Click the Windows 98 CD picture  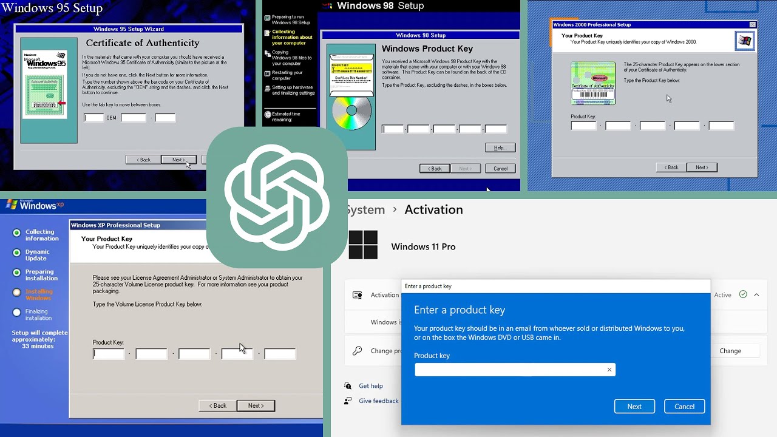pyautogui.click(x=351, y=113)
